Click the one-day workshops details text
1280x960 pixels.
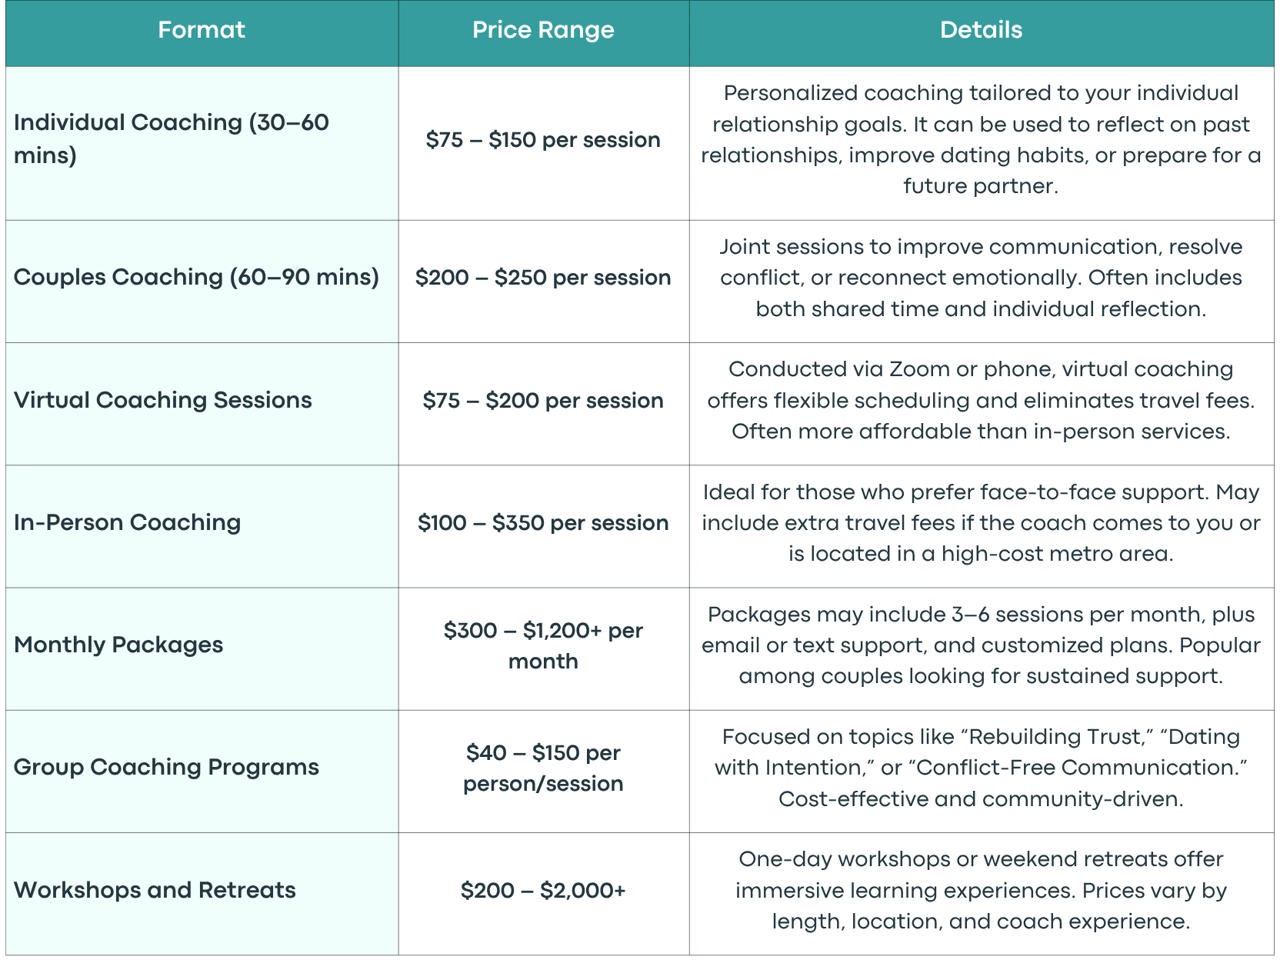tap(981, 890)
